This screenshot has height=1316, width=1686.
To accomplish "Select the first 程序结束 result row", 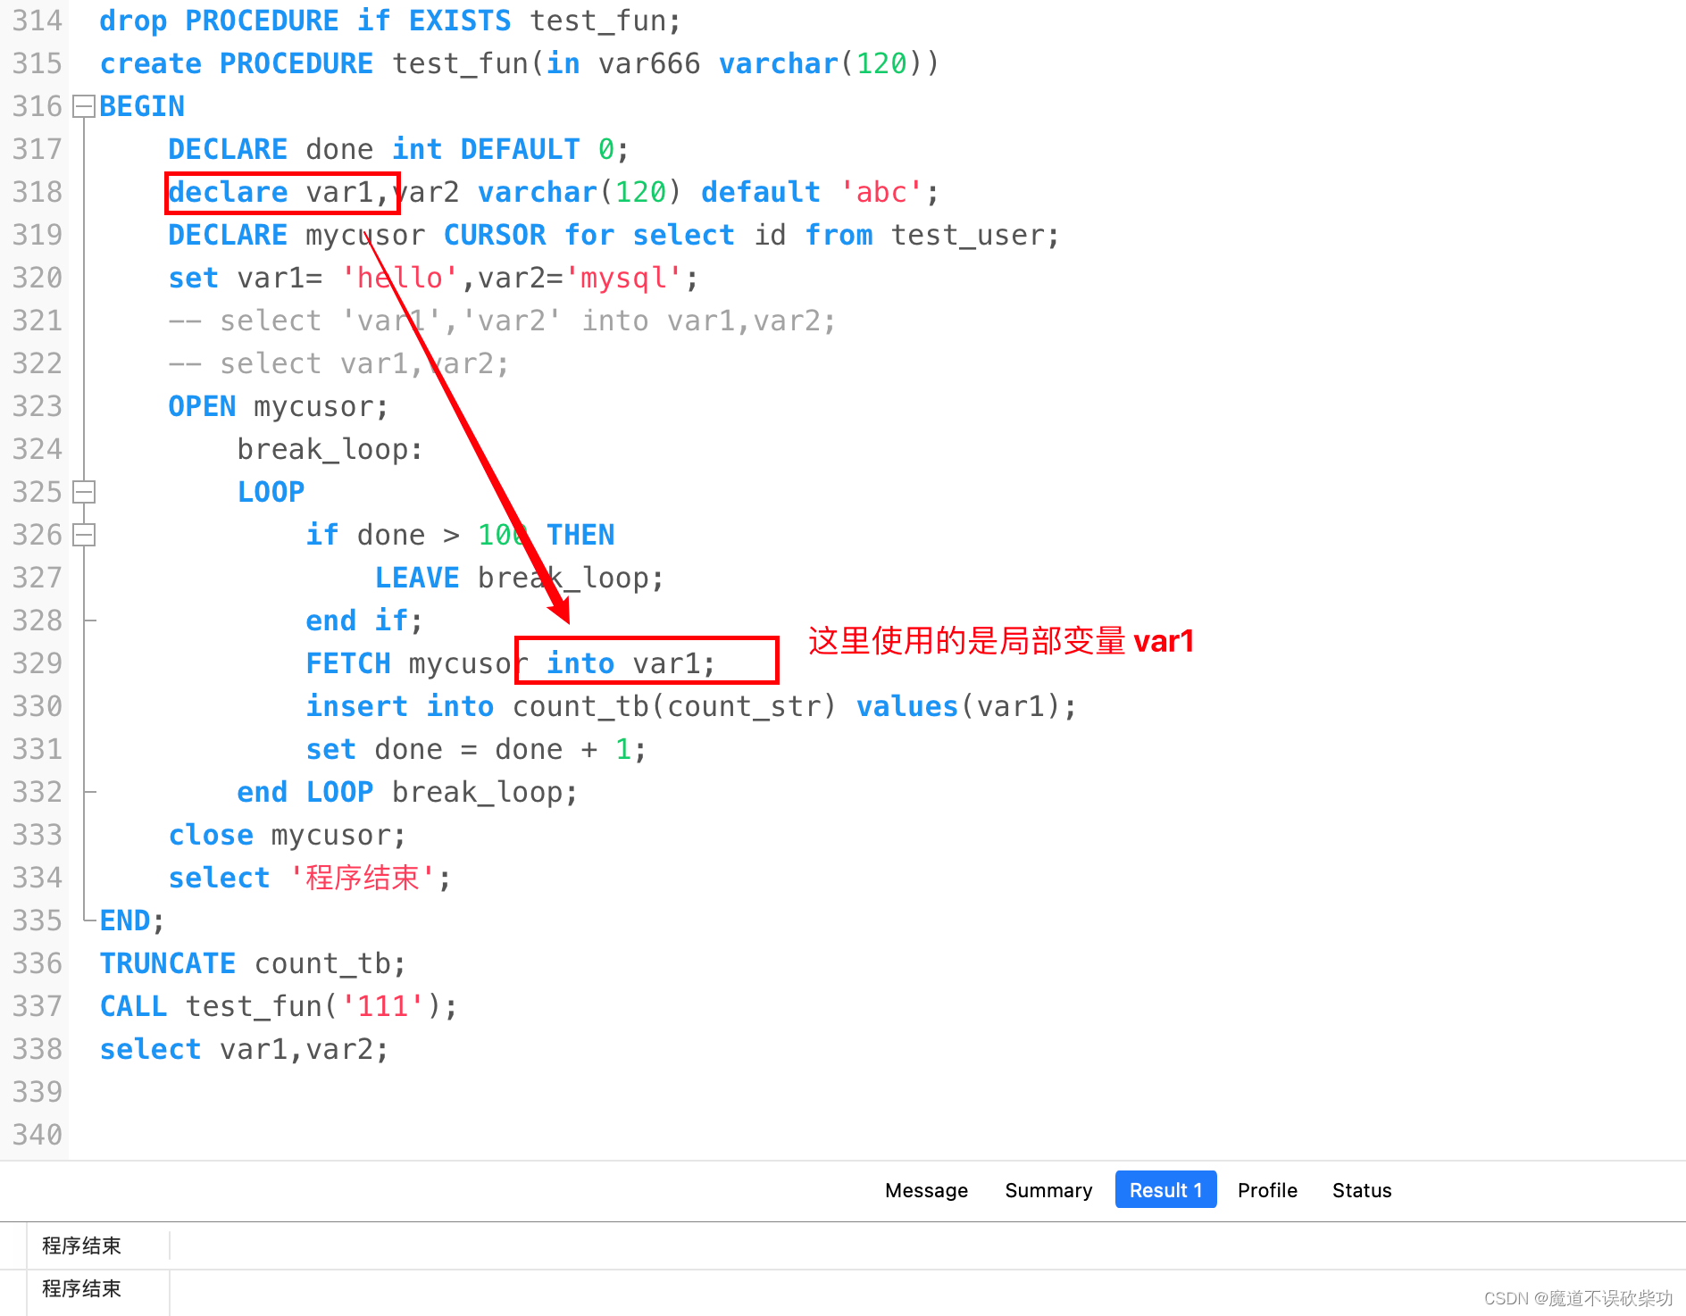I will [80, 1245].
